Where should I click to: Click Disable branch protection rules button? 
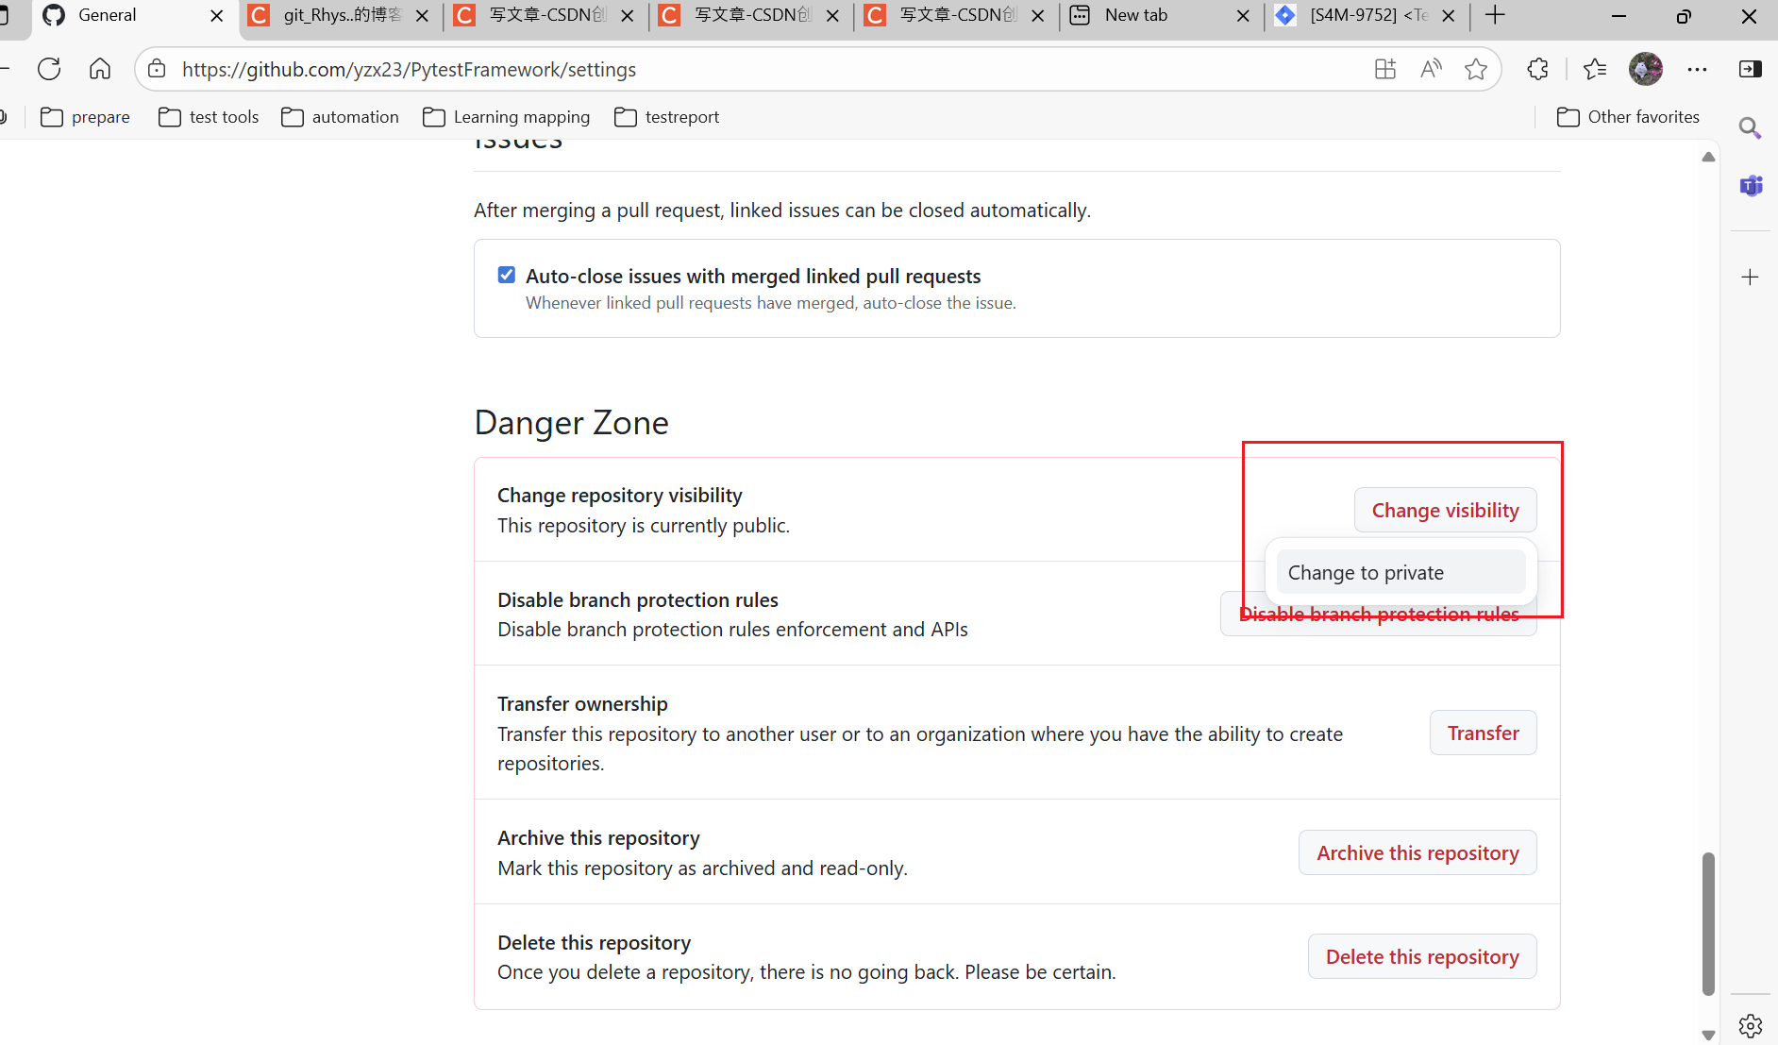[x=1378, y=615]
